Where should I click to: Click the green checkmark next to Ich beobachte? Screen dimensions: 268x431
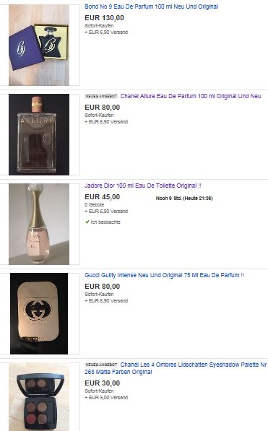[x=87, y=222]
